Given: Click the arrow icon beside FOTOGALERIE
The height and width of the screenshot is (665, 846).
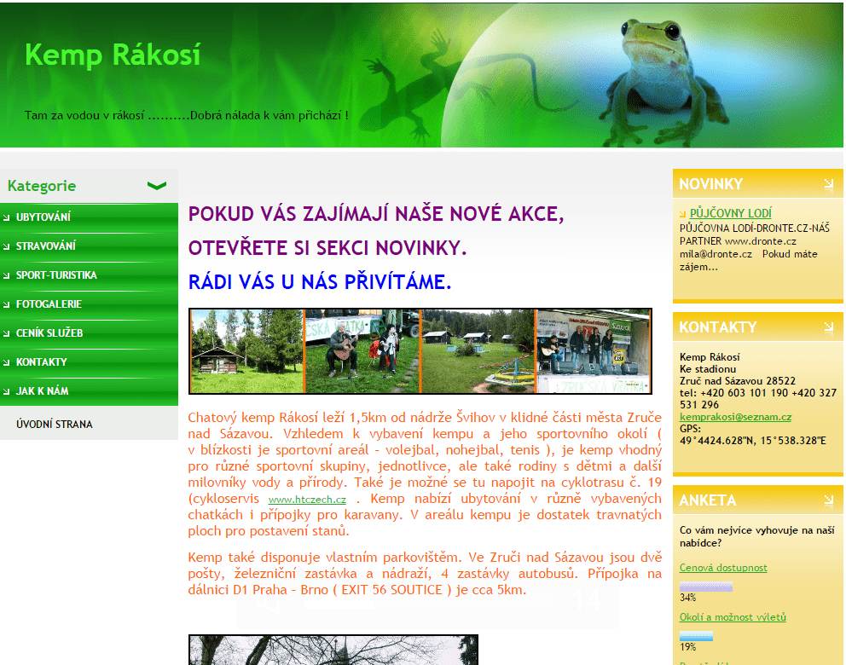Looking at the screenshot, I should point(7,304).
